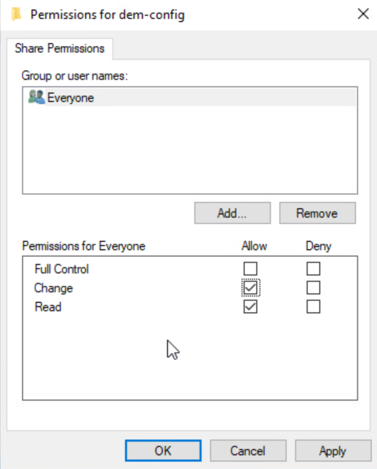
Task: Click the folder icon in the title bar
Action: coord(16,14)
